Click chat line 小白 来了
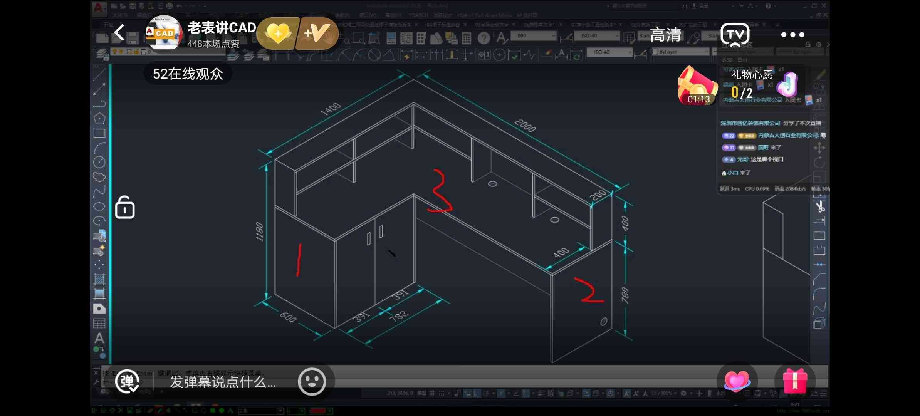Screen dimensions: 920x416 (736, 173)
